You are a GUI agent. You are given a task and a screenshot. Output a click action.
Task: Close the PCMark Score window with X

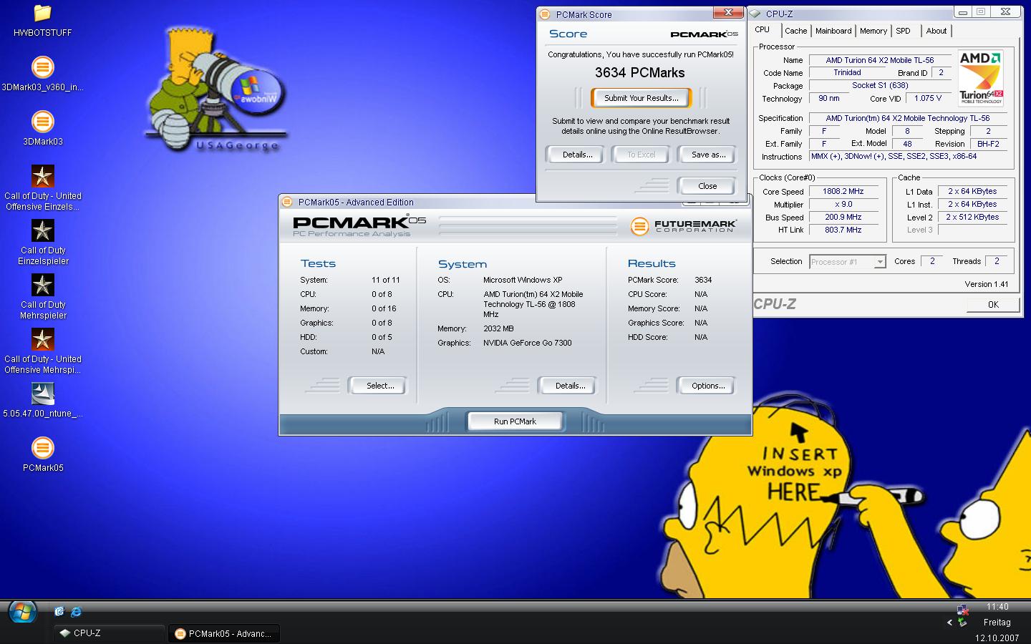click(728, 13)
